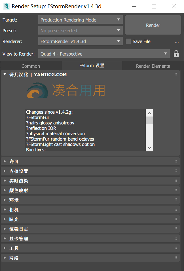Minimize the Render Setup window

[134, 7]
